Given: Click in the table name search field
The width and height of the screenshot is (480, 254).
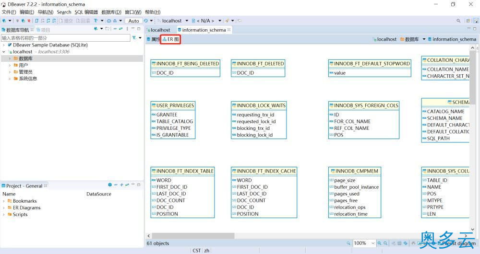Looking at the screenshot, I should 65,38.
